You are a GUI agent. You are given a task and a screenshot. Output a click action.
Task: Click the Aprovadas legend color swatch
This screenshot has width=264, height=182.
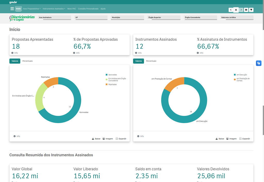tap(106, 75)
